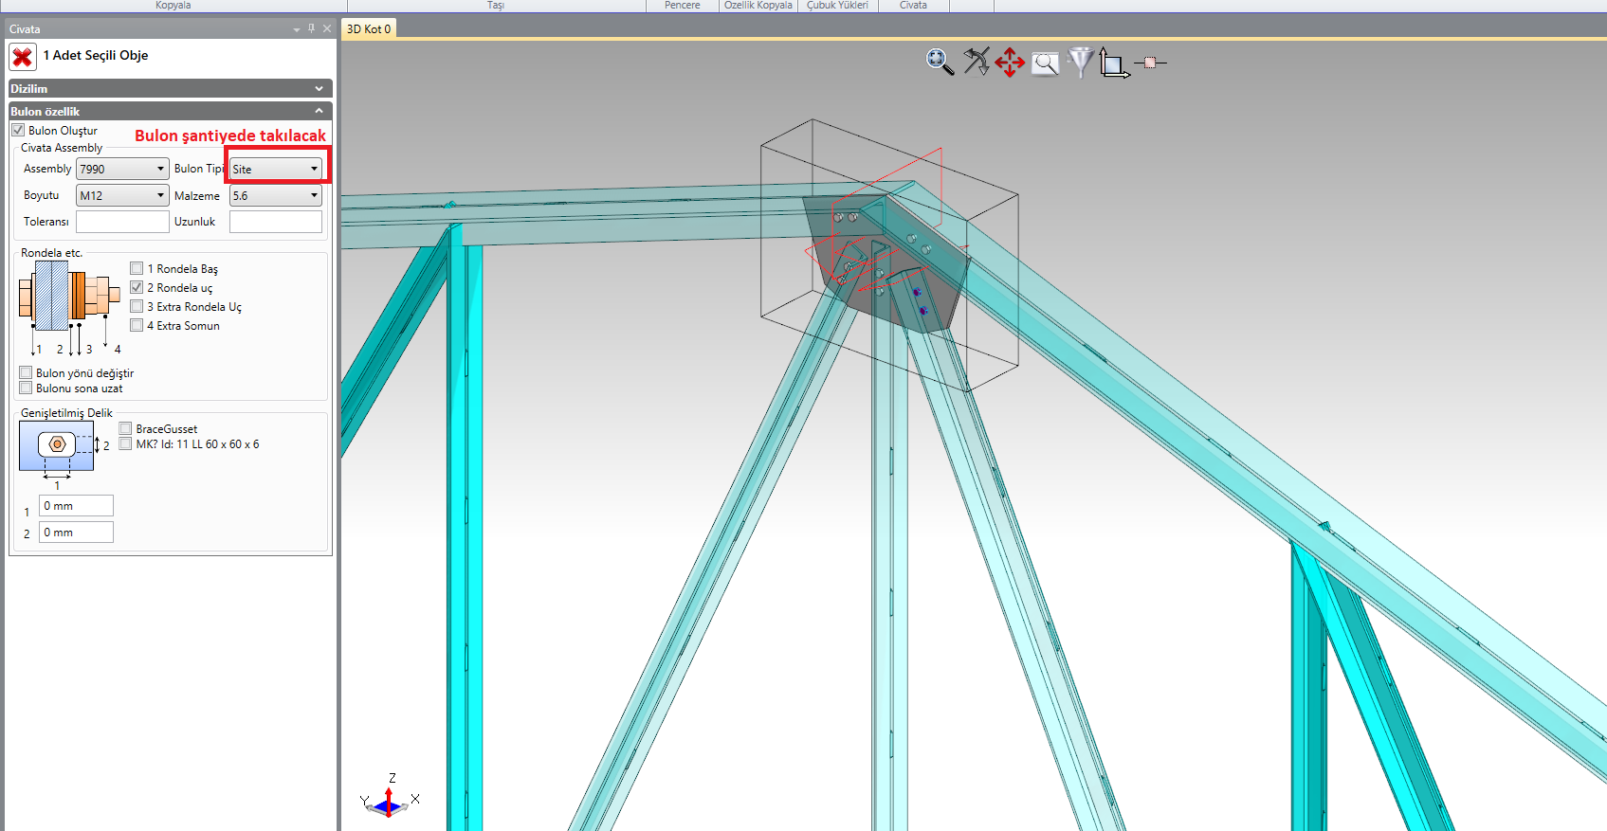Click the Pencere ribbon label
The image size is (1607, 831).
(682, 6)
